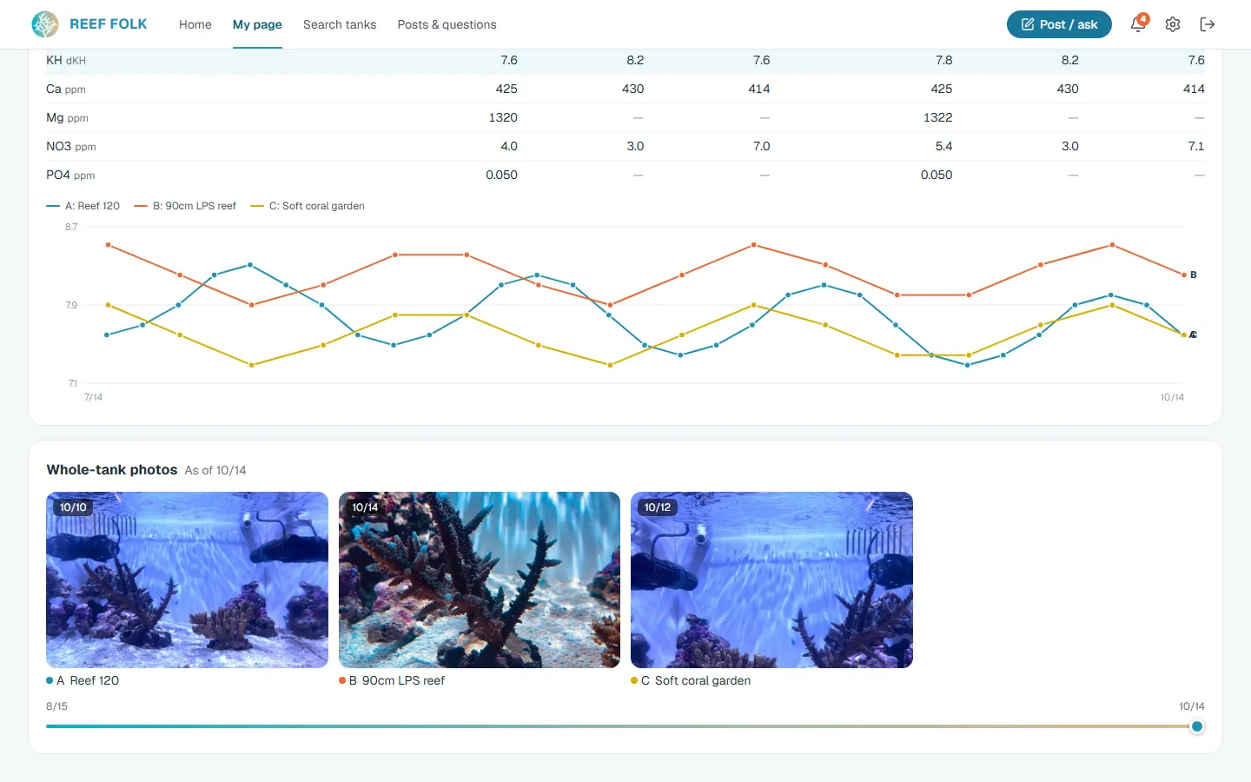Click the C Soft coral garden caption
This screenshot has height=782, width=1251.
(x=691, y=680)
